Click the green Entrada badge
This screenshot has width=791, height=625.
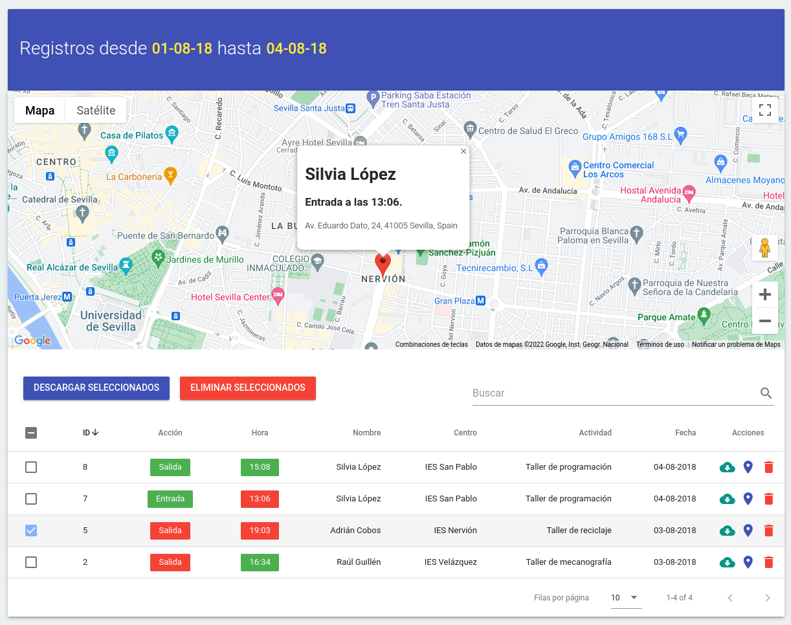point(170,499)
